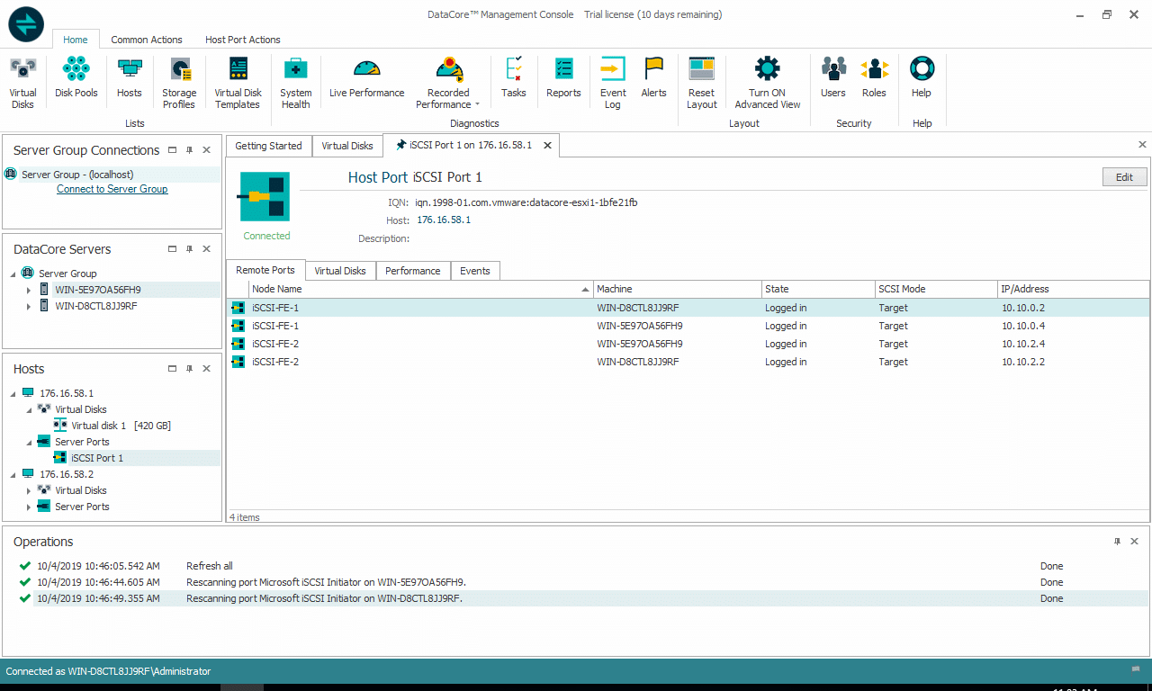Expand WIN-D8CTL8JJ9RF server node
1152x691 pixels.
pos(29,306)
